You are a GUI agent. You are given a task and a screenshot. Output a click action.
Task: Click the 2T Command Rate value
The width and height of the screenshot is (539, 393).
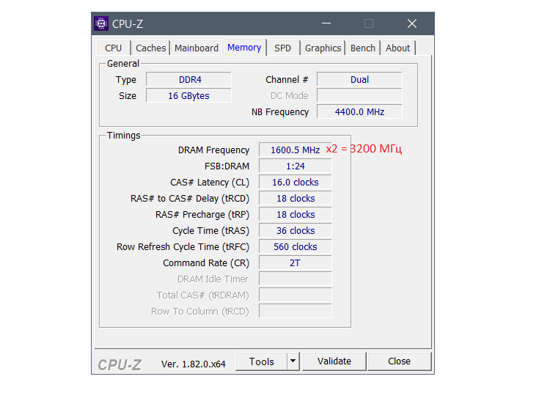coord(296,263)
